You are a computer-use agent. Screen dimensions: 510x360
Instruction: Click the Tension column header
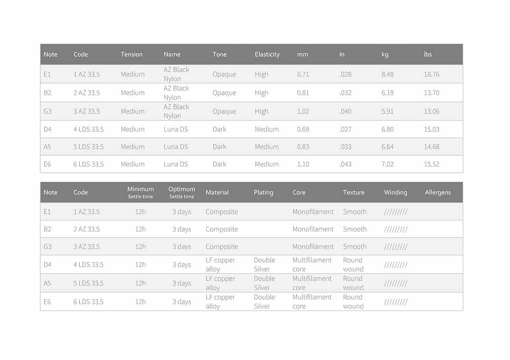pos(132,55)
